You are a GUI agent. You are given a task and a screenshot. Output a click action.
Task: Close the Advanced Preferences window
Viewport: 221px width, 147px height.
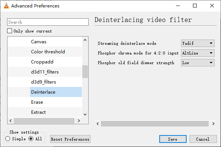tap(212, 6)
